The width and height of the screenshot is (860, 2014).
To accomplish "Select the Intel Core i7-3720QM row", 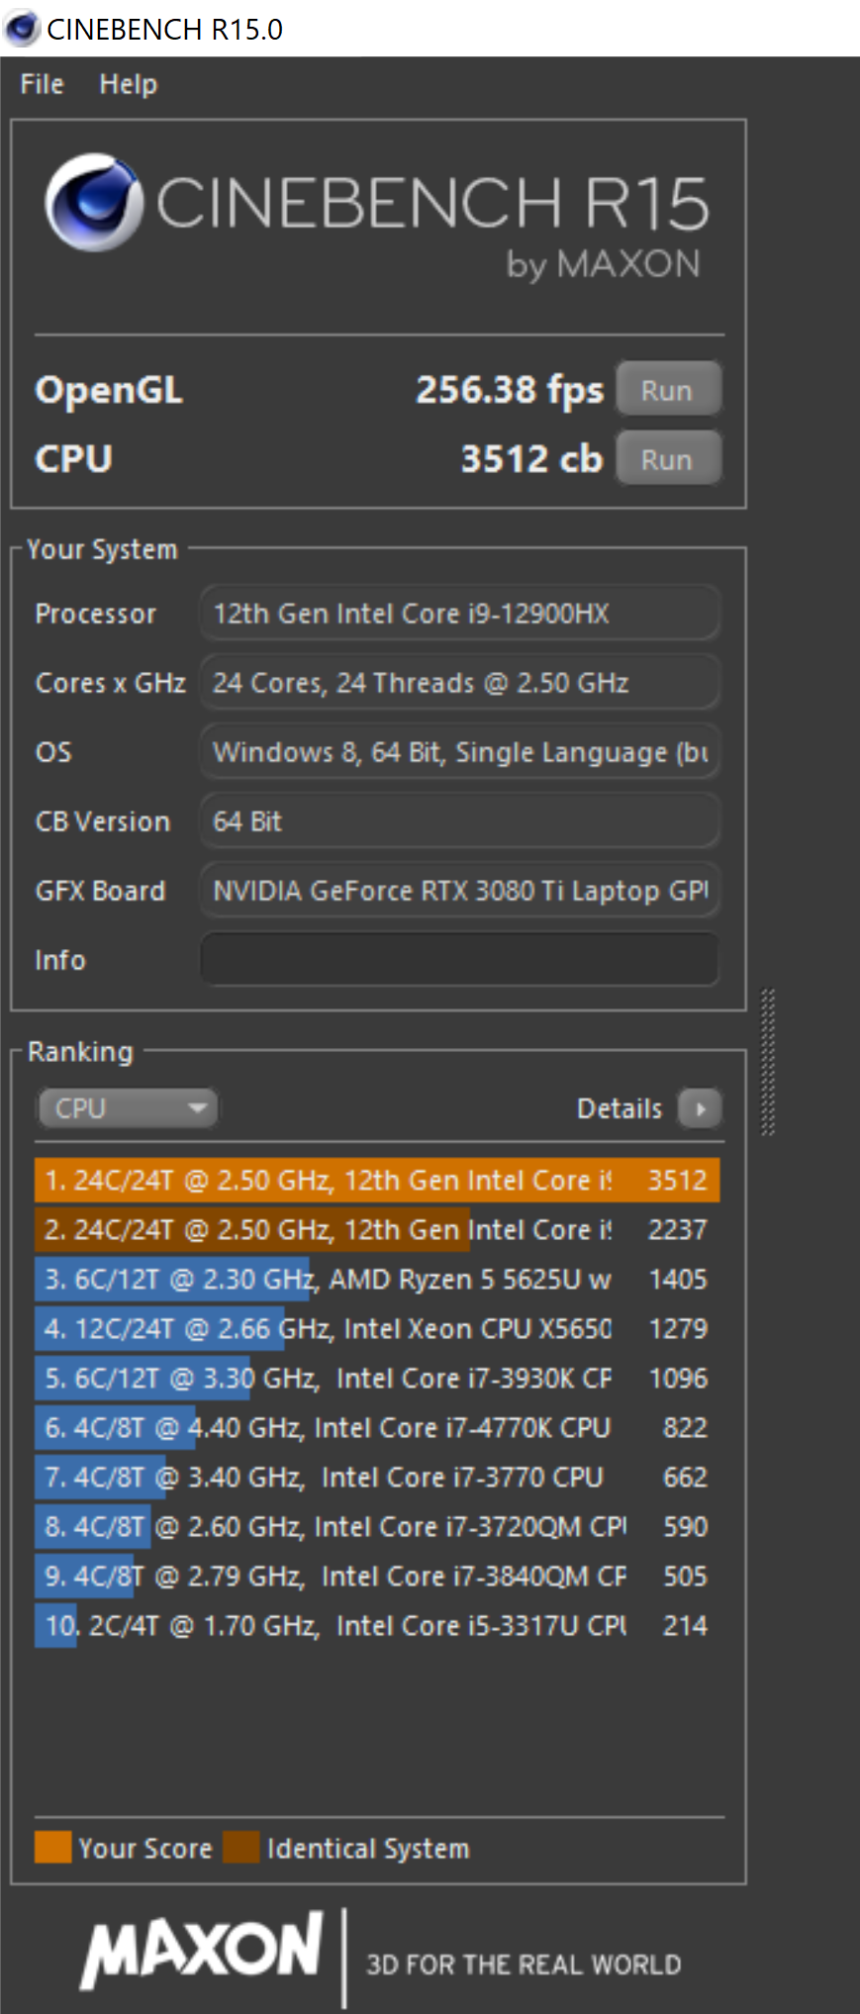I will (x=377, y=1526).
